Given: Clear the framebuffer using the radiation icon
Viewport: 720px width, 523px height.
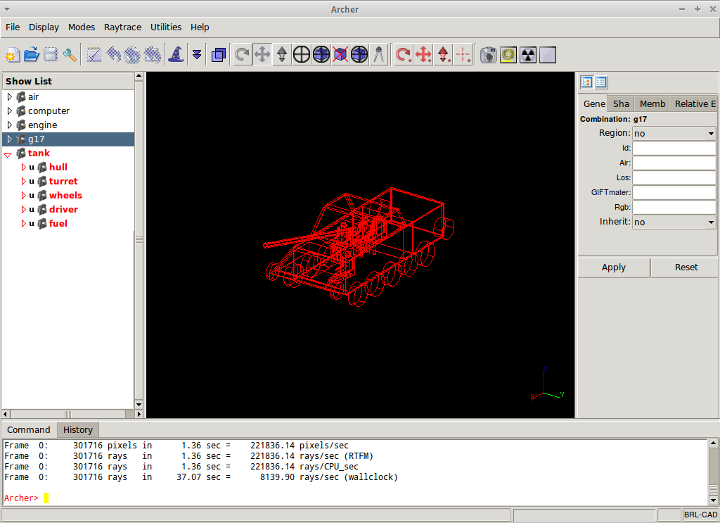Looking at the screenshot, I should coord(527,53).
